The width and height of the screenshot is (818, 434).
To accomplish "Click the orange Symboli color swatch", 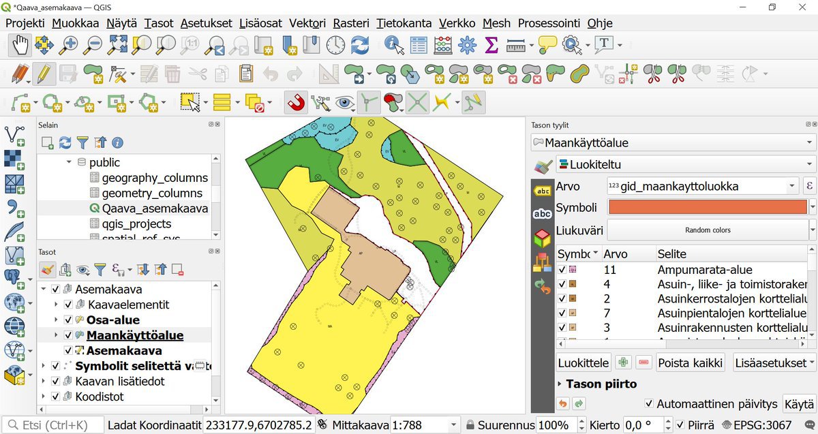I will coord(707,207).
